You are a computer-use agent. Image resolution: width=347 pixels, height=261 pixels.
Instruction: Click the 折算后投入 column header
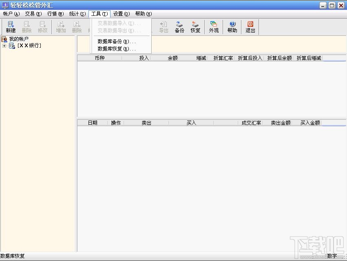click(249, 58)
